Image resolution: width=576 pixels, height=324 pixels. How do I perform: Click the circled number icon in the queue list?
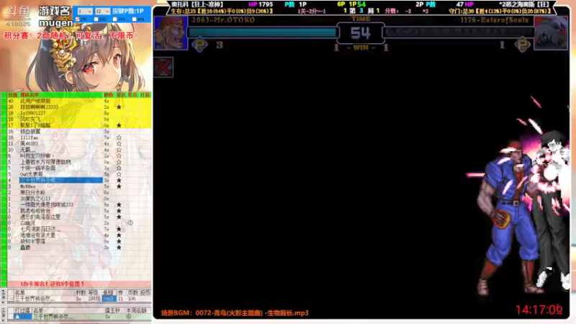[130, 222]
